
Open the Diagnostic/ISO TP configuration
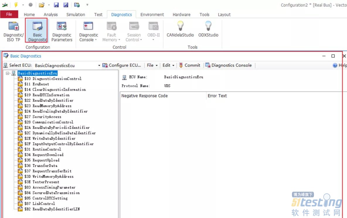(x=13, y=31)
